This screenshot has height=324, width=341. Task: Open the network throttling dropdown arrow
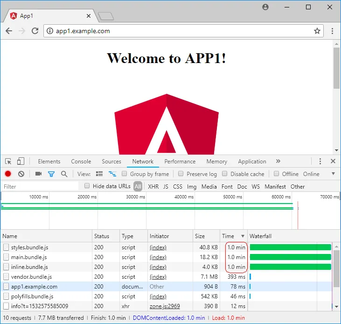(x=333, y=174)
